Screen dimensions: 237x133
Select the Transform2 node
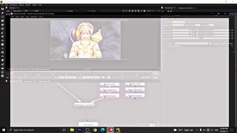pos(135,90)
